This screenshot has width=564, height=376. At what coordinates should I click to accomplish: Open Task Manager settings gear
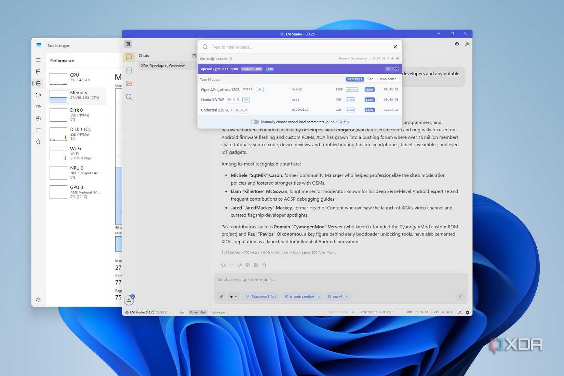point(38,300)
